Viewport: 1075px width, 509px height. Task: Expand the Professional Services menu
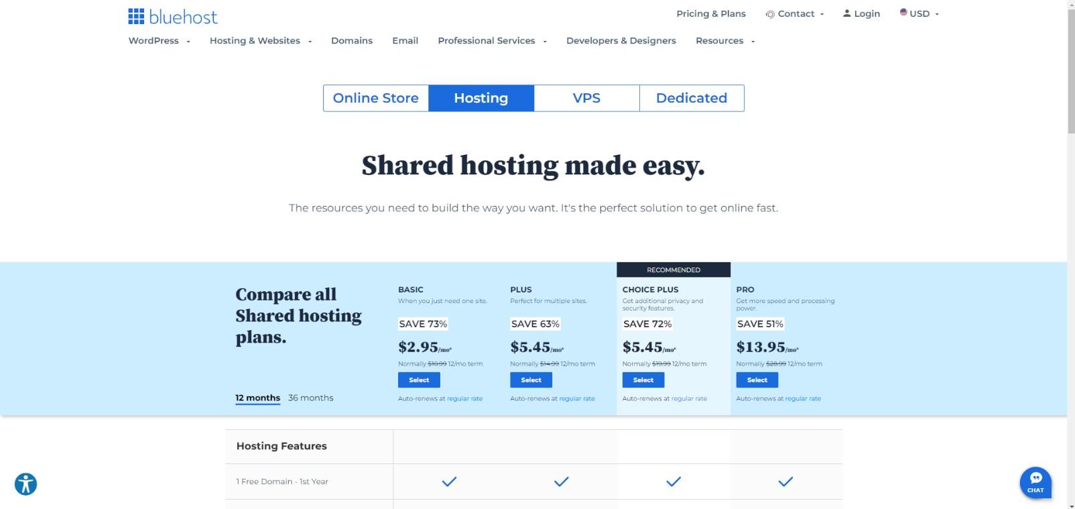pyautogui.click(x=493, y=41)
